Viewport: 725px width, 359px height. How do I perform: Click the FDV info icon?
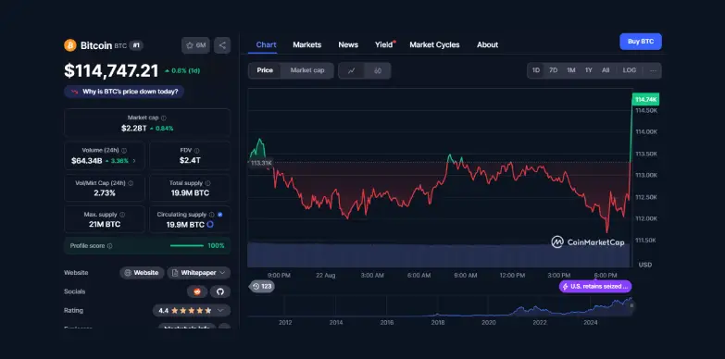pos(196,150)
